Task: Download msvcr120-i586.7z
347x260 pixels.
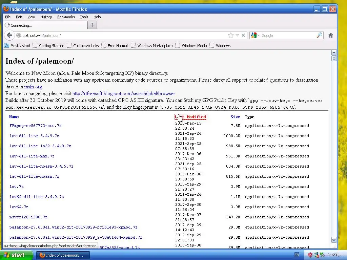Action: pyautogui.click(x=28, y=217)
